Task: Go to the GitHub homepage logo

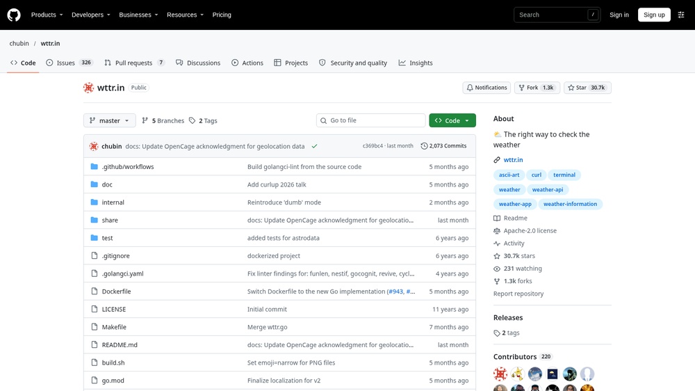Action: tap(14, 15)
